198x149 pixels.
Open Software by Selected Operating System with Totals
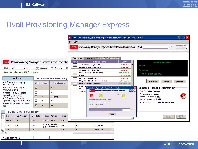point(17,99)
